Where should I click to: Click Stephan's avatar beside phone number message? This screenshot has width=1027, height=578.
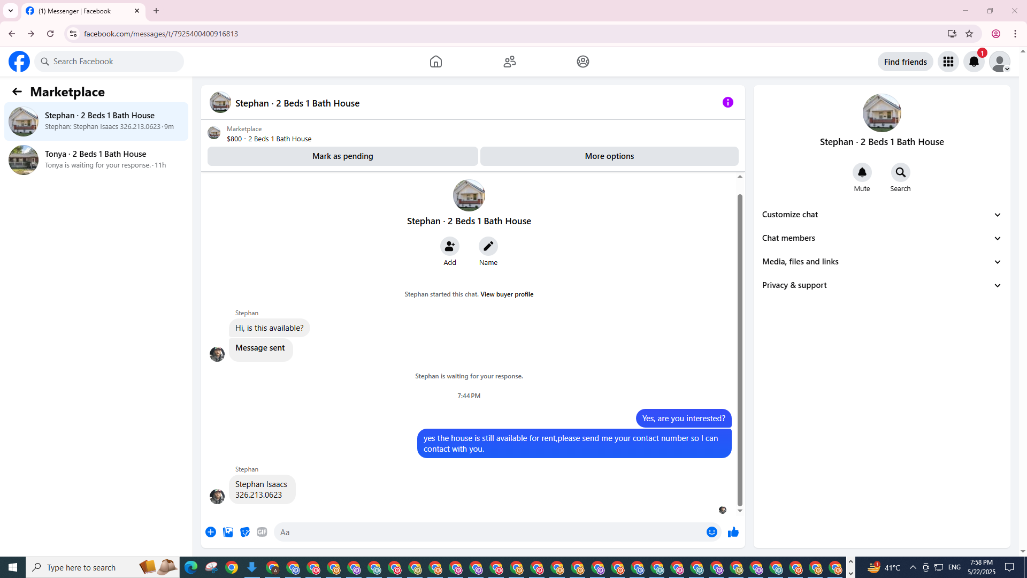(217, 497)
